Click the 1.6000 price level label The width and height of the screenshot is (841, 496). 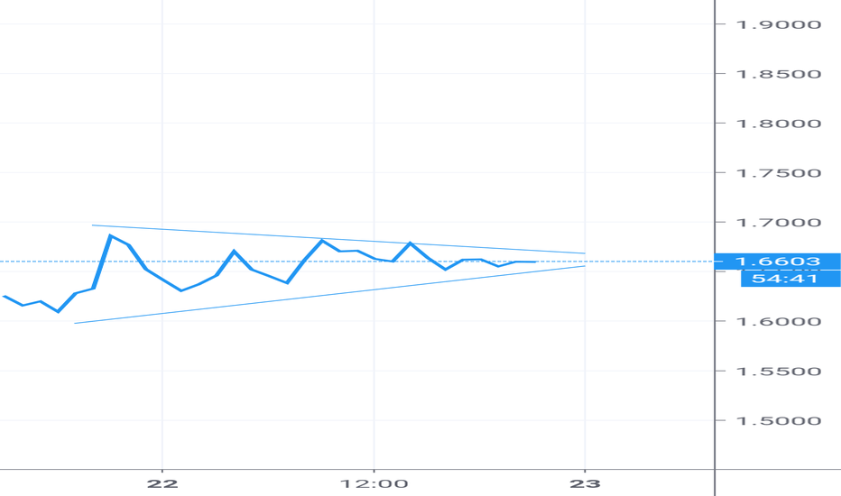[x=778, y=322]
